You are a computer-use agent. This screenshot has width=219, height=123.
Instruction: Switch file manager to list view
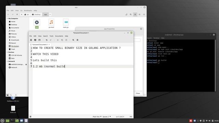(x=140, y=14)
